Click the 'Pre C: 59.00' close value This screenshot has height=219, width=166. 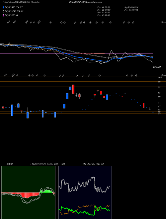tap(104, 15)
